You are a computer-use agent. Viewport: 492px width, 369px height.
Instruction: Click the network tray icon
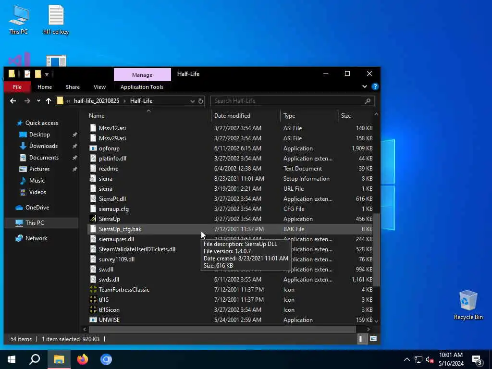point(418,359)
